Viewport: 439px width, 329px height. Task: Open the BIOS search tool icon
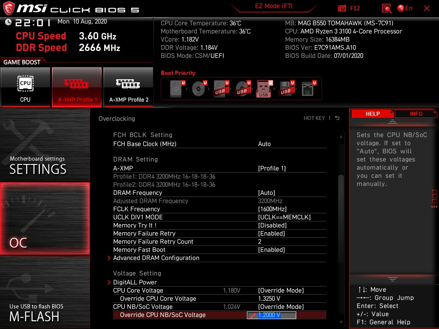pyautogui.click(x=386, y=9)
